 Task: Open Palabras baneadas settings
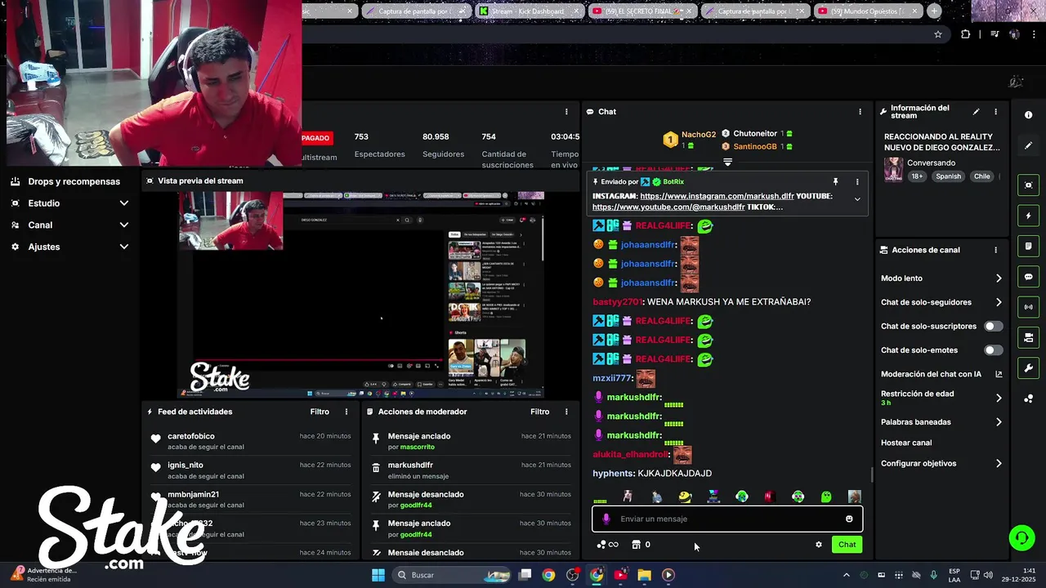point(941,422)
